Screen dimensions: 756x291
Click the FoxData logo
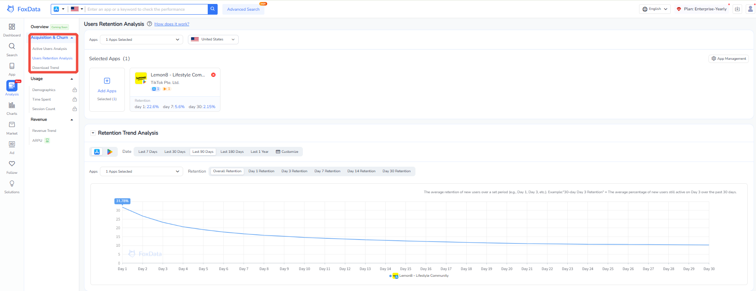[x=24, y=9]
